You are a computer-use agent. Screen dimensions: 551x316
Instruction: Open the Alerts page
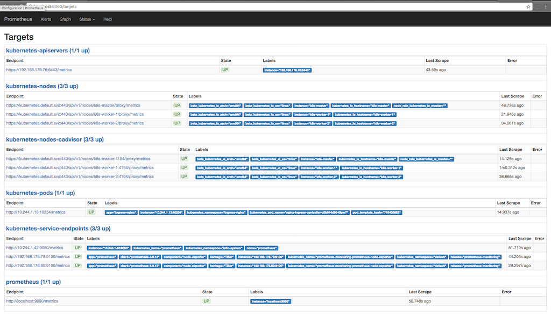[x=46, y=19]
